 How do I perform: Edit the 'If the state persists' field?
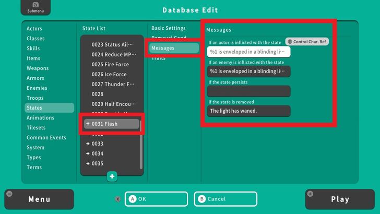click(248, 91)
